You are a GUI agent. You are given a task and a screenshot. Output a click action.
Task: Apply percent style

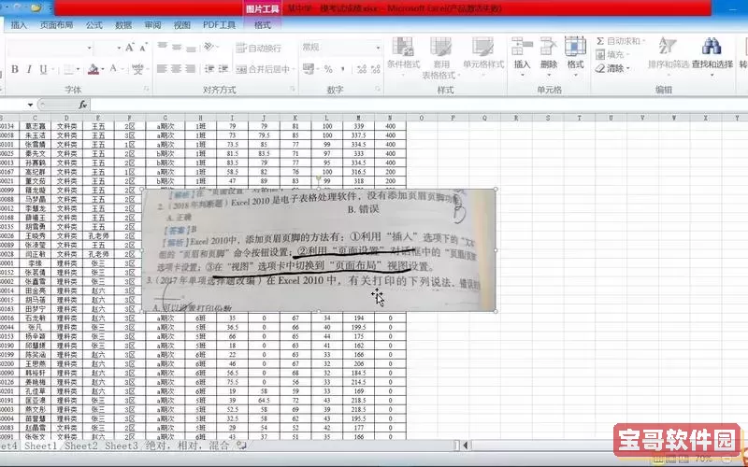pyautogui.click(x=328, y=69)
